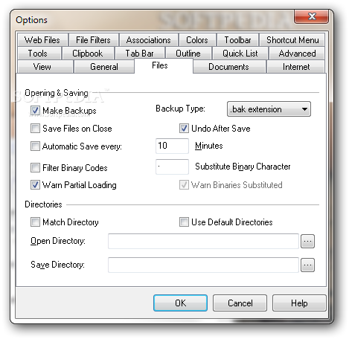Viewport: 349px width, 339px height.
Task: Close the Options dialog window
Action: (312, 16)
